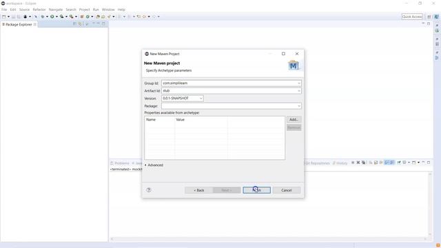Click the dialog help question mark icon
This screenshot has height=248, width=441.
pyautogui.click(x=149, y=190)
